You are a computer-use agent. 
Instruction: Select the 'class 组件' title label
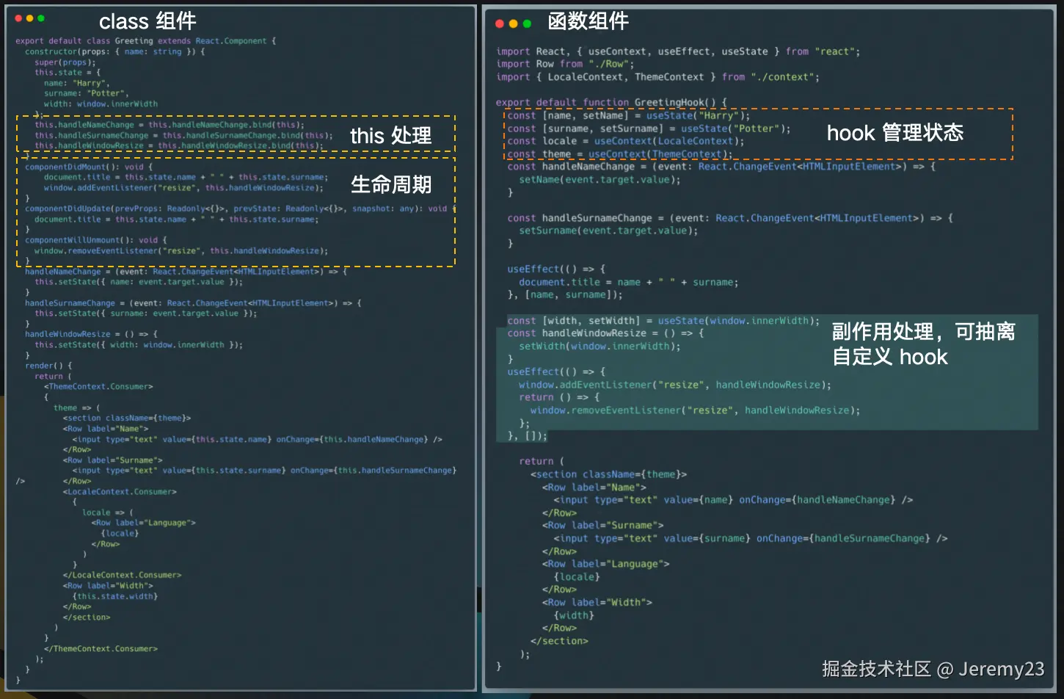pos(147,21)
